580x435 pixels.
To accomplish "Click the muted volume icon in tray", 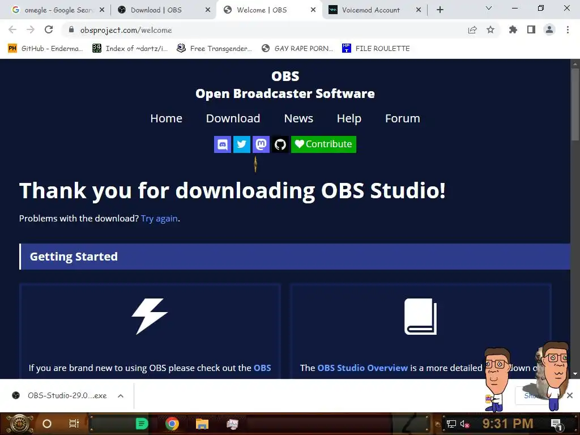I will (x=464, y=424).
